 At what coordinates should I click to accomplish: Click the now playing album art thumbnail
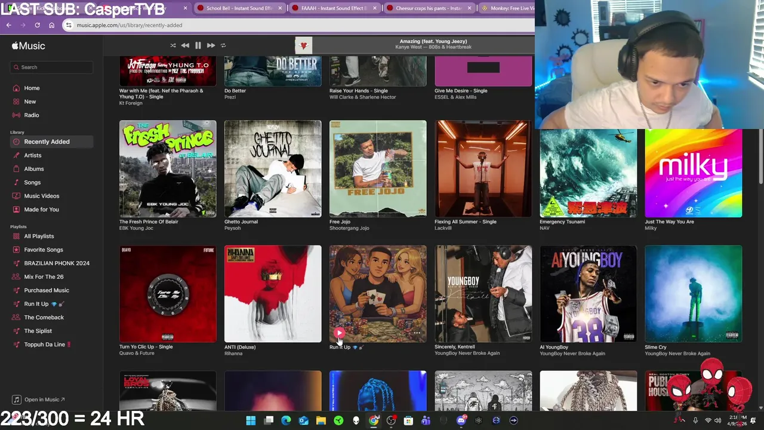(303, 45)
